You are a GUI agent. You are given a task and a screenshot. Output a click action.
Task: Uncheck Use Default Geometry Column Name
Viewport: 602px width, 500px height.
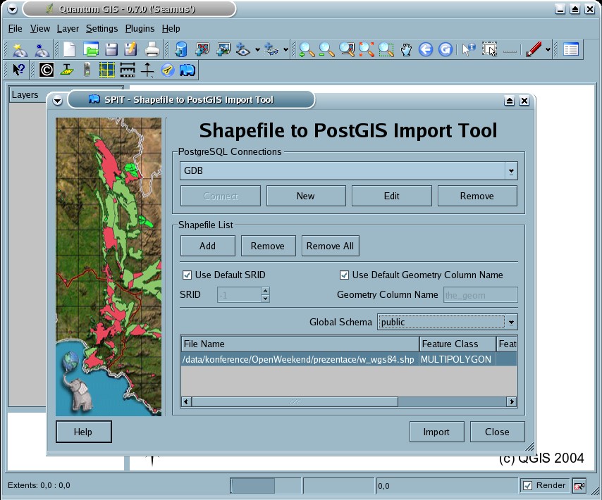tap(344, 275)
